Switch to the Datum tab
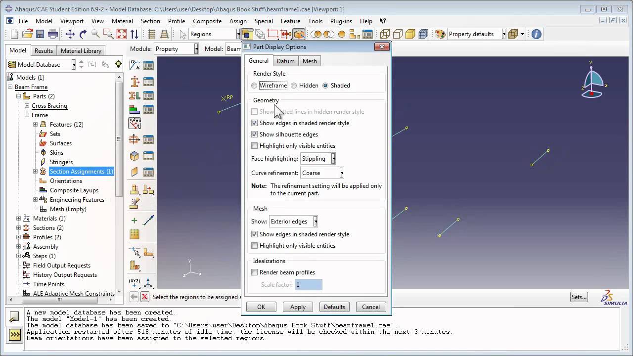This screenshot has width=633, height=356. (285, 61)
